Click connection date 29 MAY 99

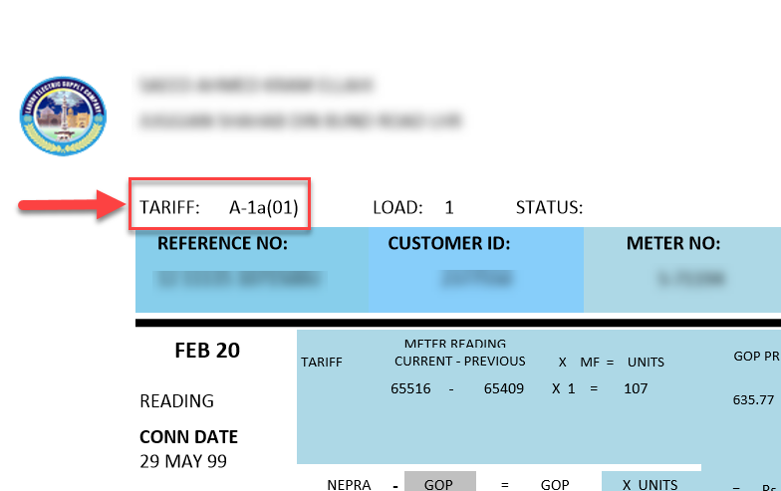(183, 462)
